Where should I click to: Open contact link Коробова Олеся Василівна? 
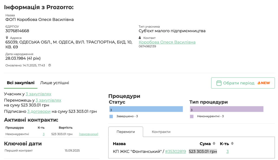tap(167, 42)
